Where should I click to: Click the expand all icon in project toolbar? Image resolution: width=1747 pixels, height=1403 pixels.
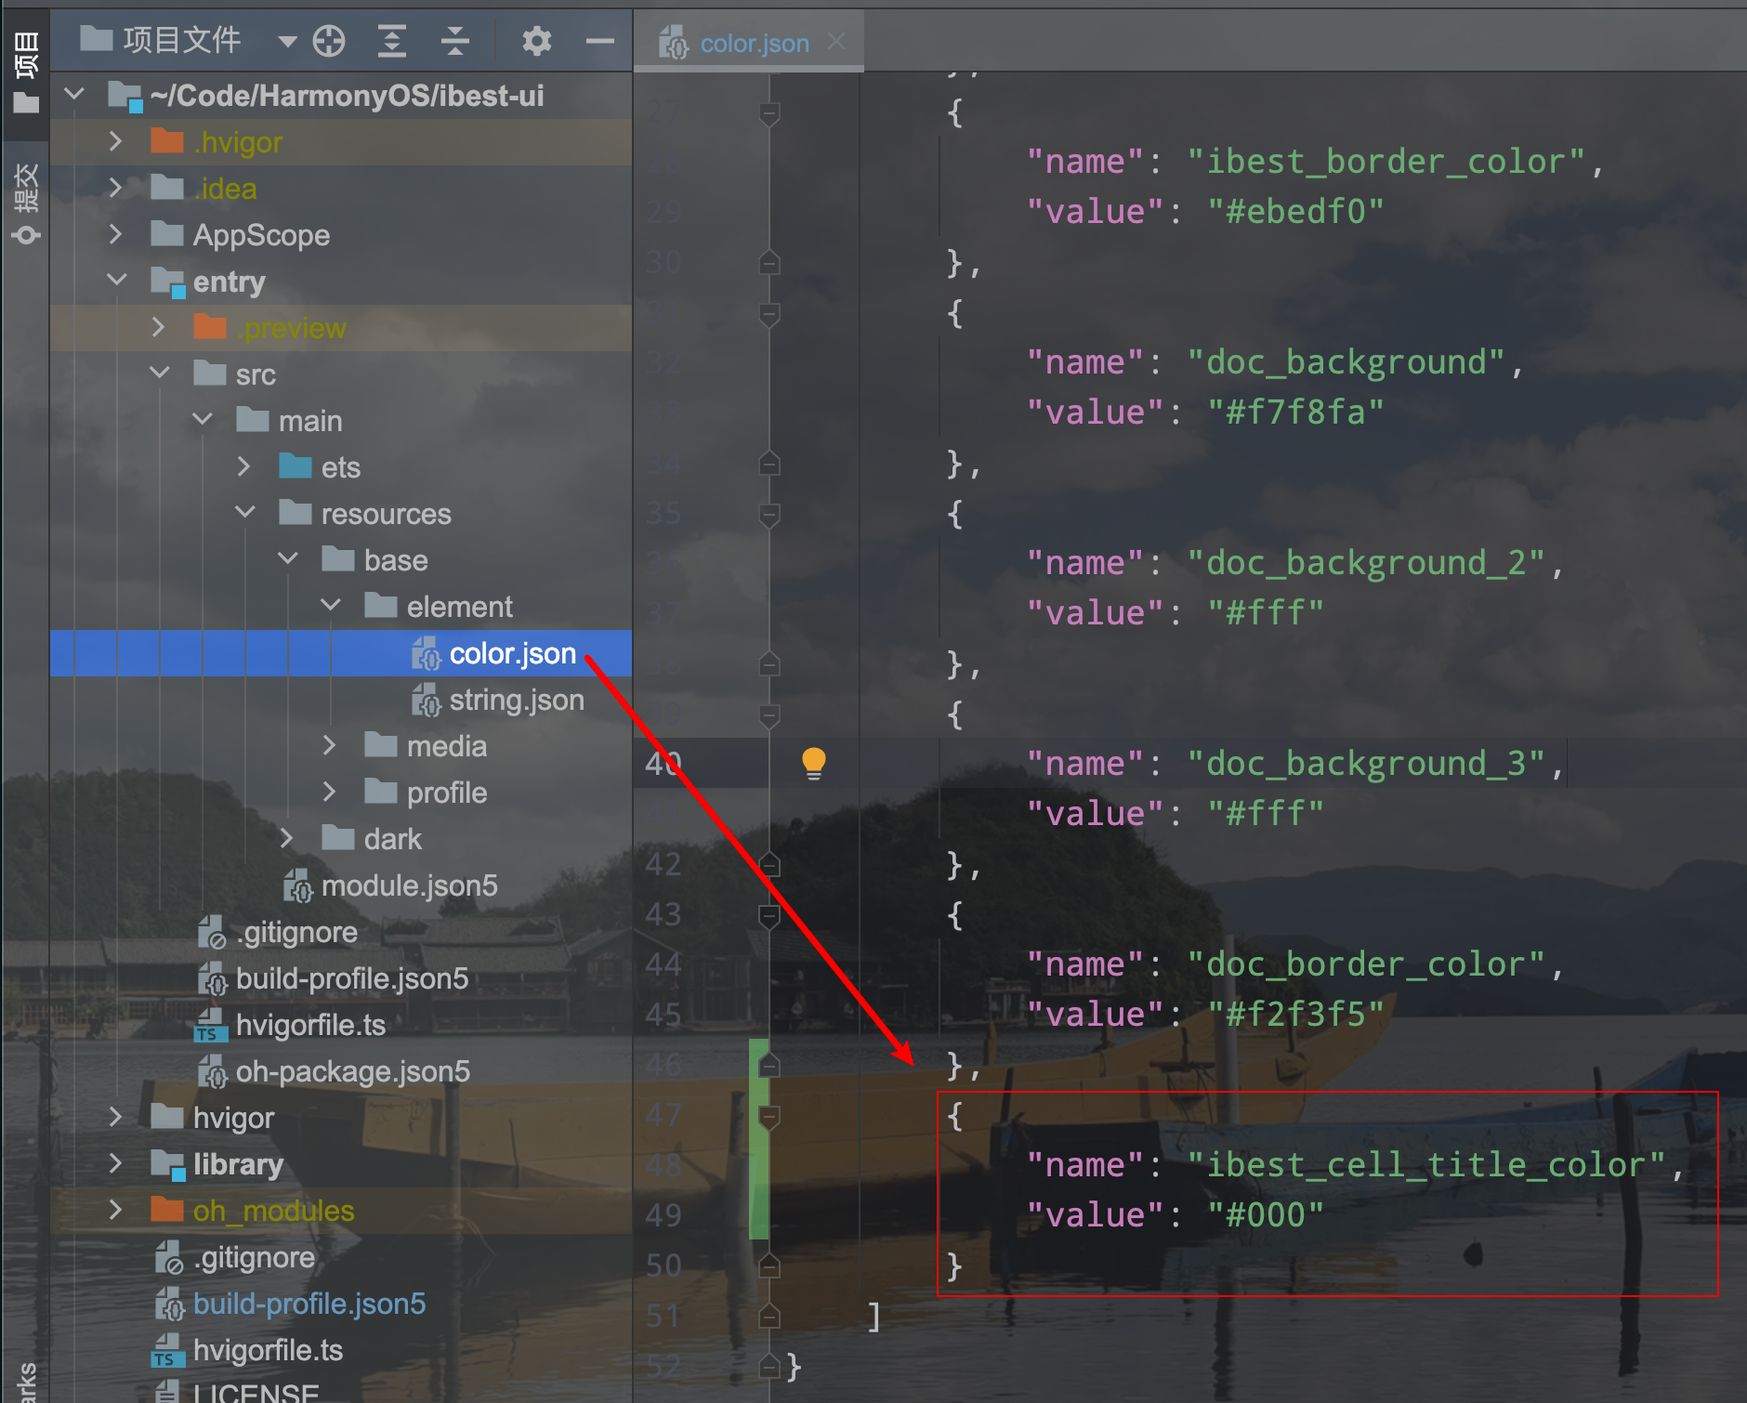click(x=392, y=41)
